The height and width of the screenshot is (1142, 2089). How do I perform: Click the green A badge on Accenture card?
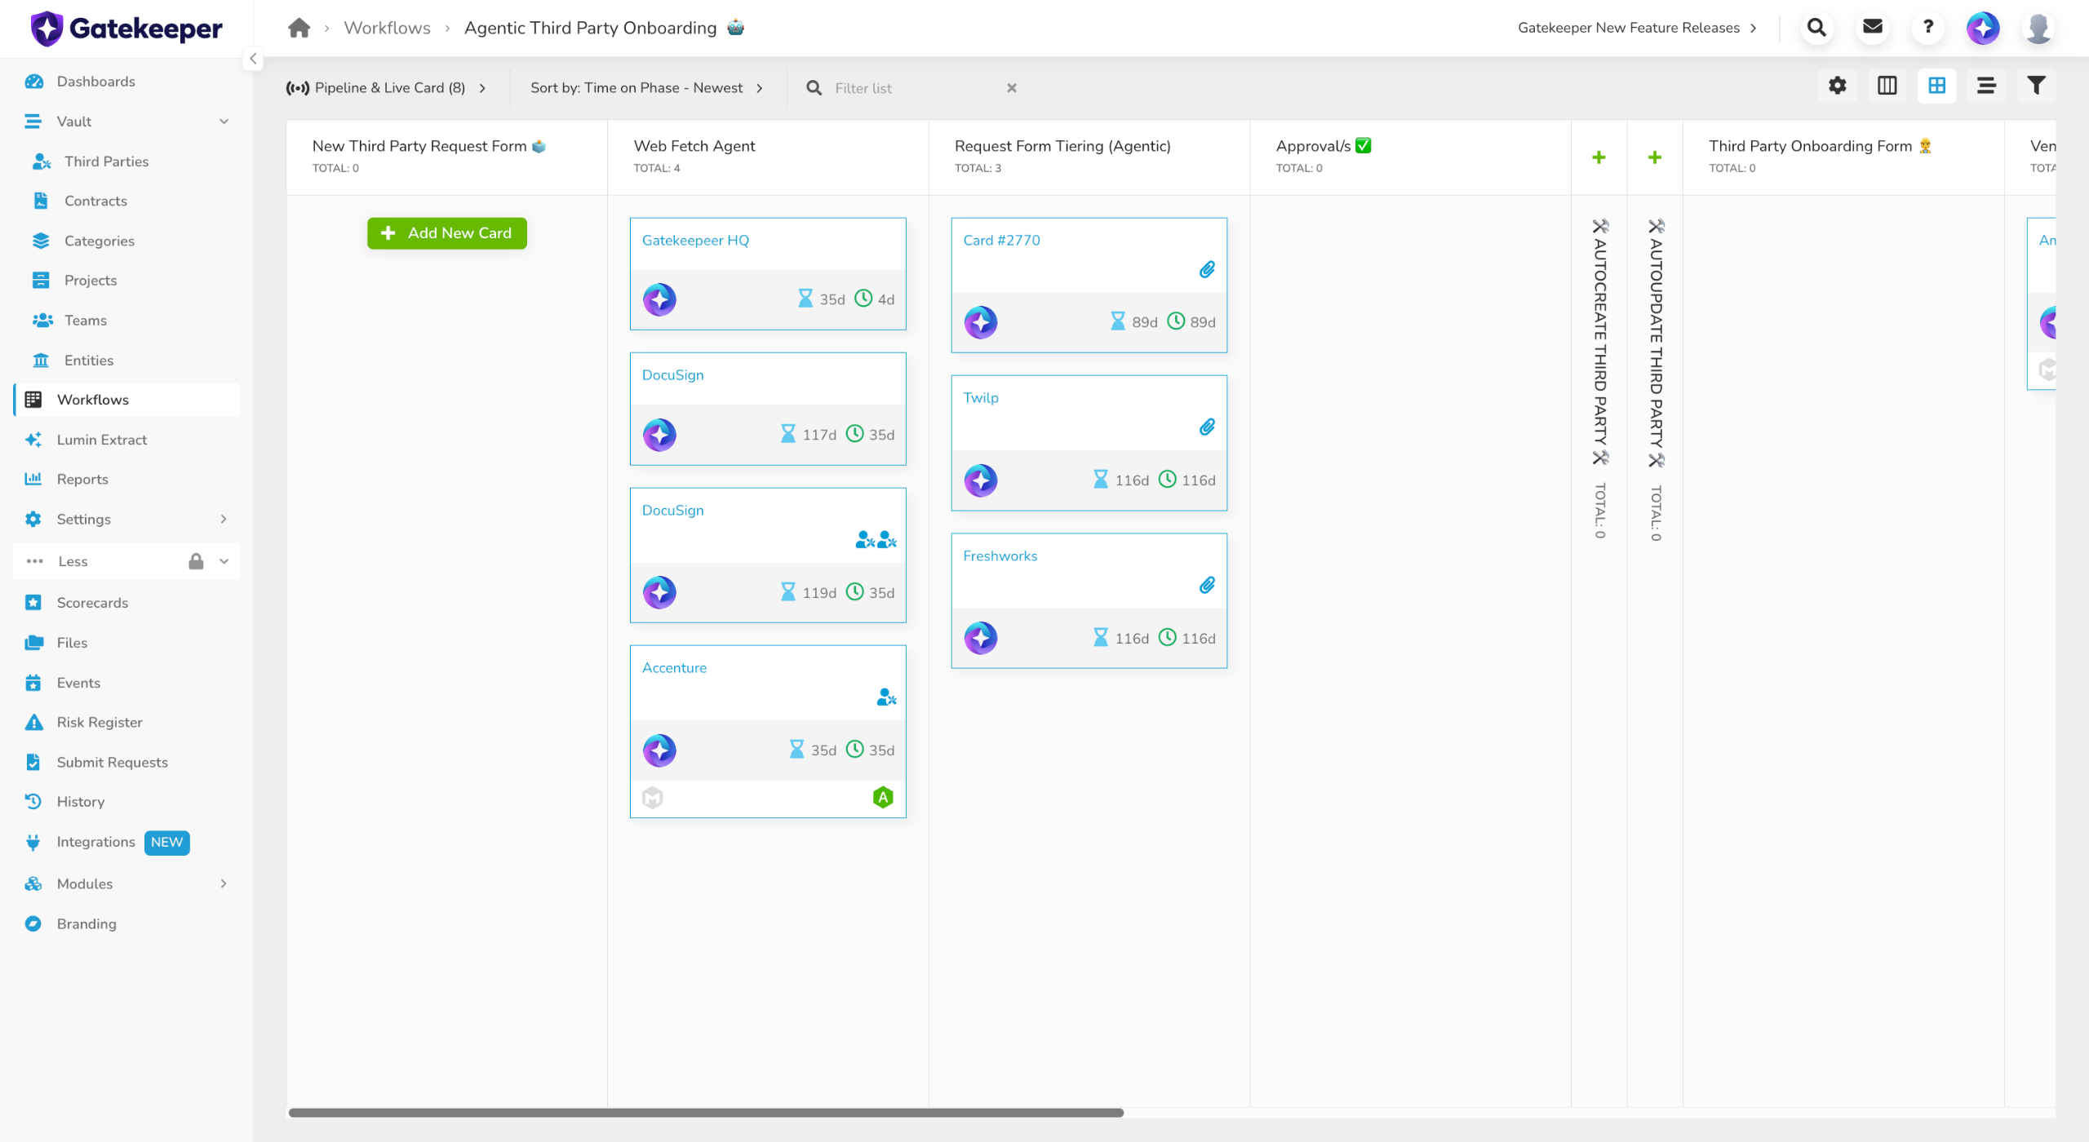click(882, 798)
